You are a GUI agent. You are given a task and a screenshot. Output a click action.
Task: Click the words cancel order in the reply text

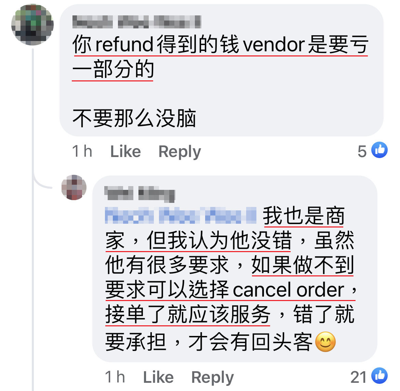click(x=289, y=290)
